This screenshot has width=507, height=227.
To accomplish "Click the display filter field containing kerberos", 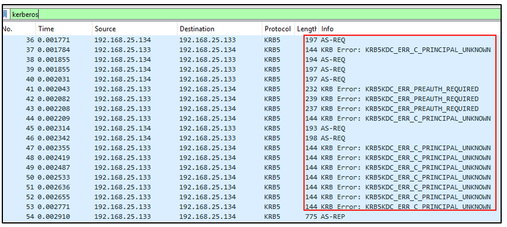I will tap(255, 14).
